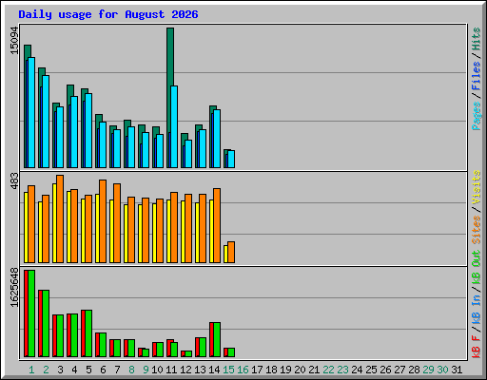Image resolution: width=487 pixels, height=380 pixels.
Task: Click day 21 on the x-axis
Action: (x=314, y=370)
